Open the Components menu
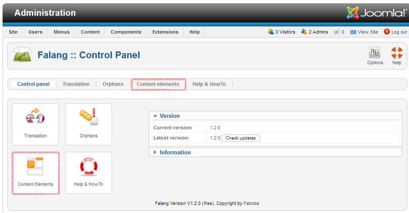Screen dimensions: 409x213 126,32
